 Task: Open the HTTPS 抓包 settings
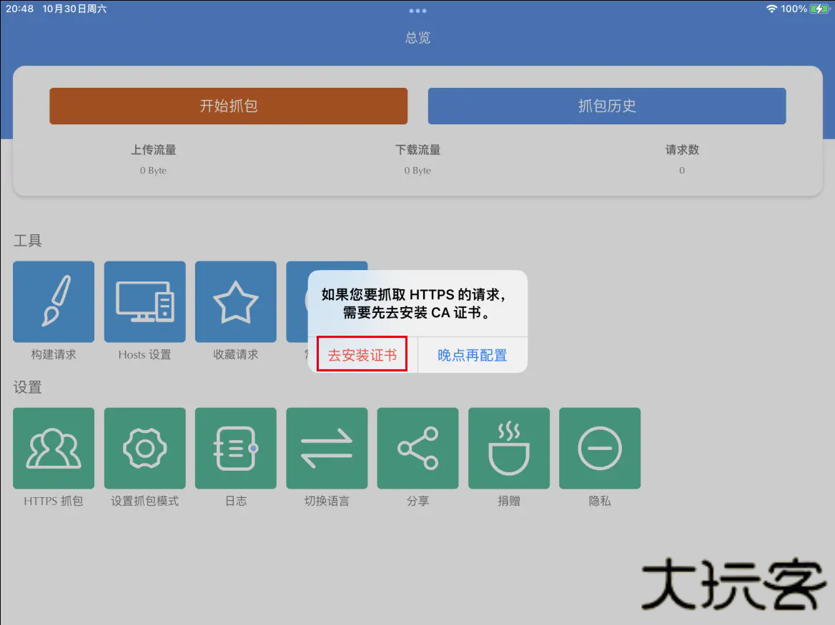(54, 449)
